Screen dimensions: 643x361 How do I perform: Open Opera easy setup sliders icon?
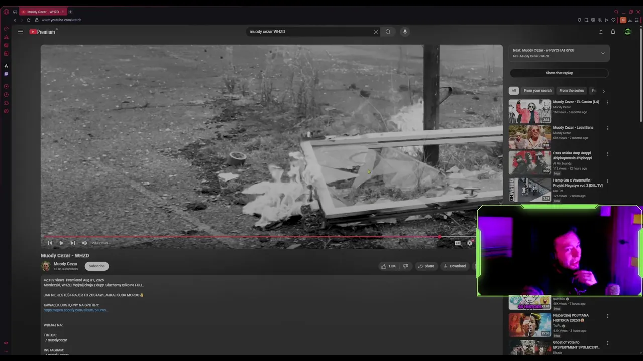(x=637, y=20)
